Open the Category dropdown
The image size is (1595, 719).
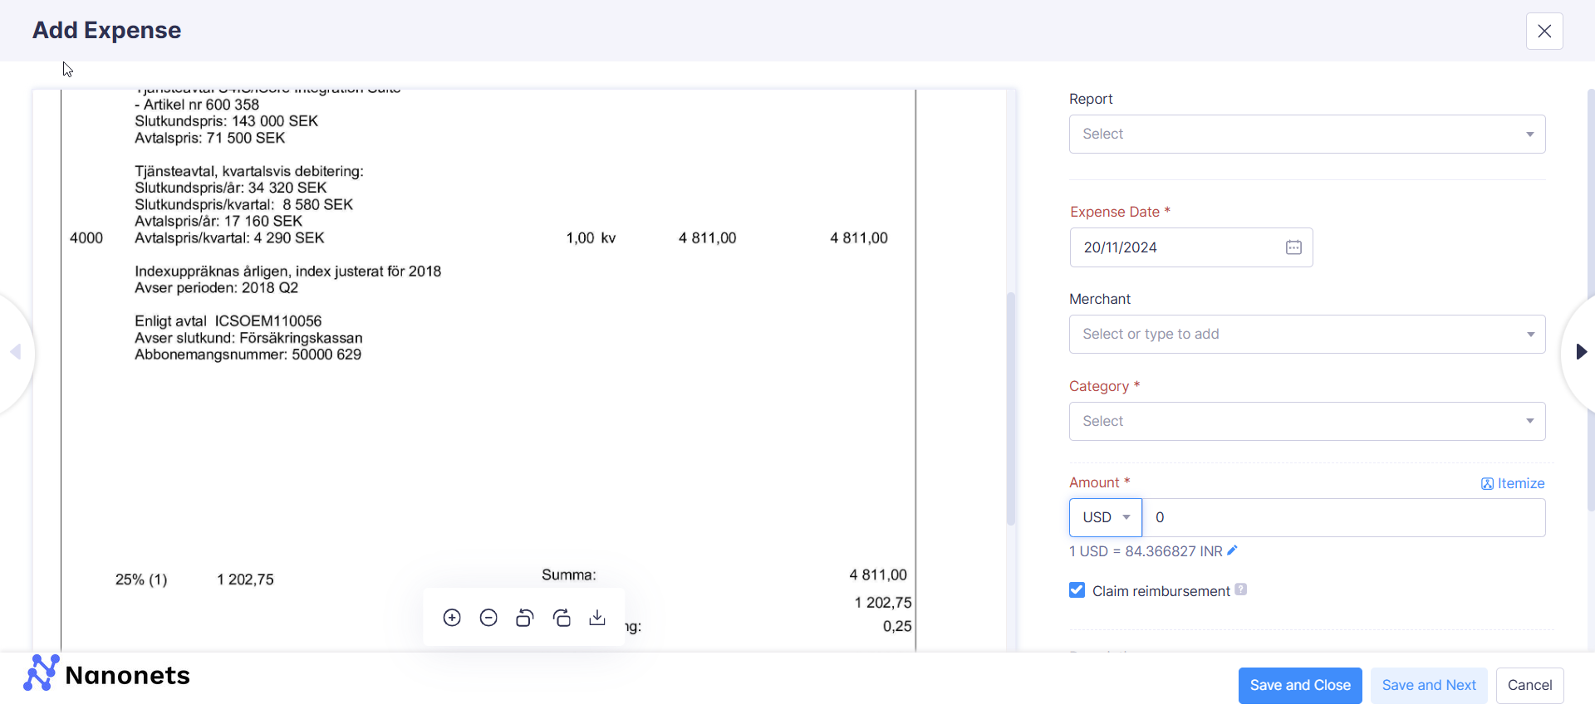click(x=1307, y=422)
